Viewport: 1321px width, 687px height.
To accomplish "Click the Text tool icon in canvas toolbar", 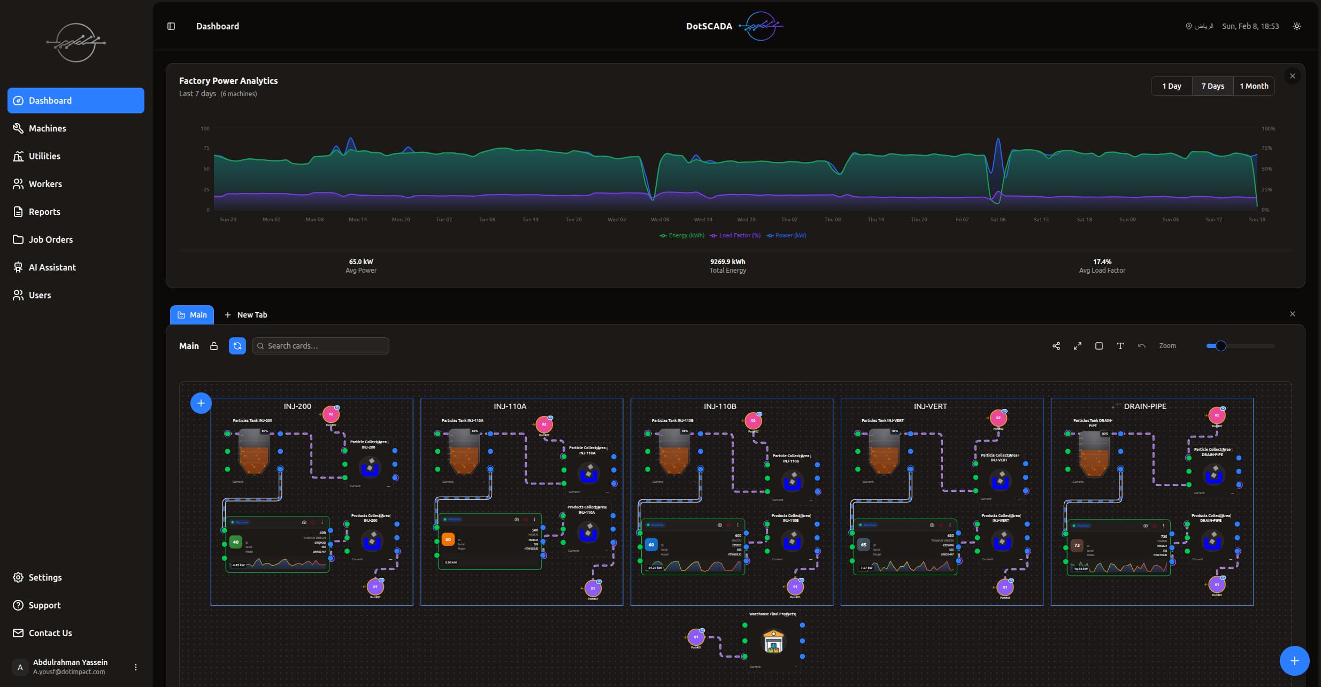I will click(x=1119, y=346).
